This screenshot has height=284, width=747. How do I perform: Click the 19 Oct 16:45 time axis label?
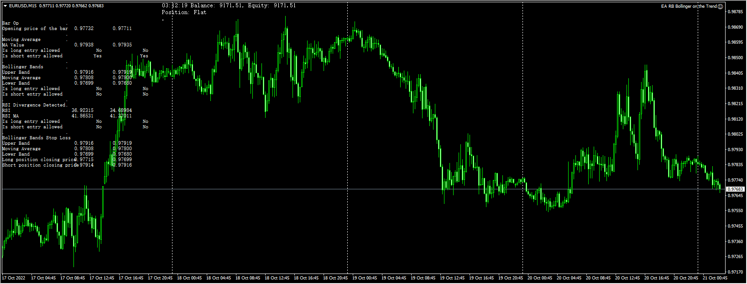(x=481, y=278)
